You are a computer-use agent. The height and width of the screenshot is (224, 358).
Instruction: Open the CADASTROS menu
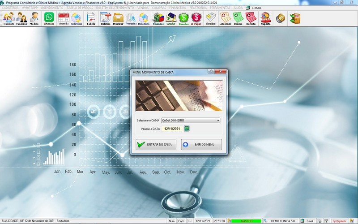pyautogui.click(x=10, y=8)
